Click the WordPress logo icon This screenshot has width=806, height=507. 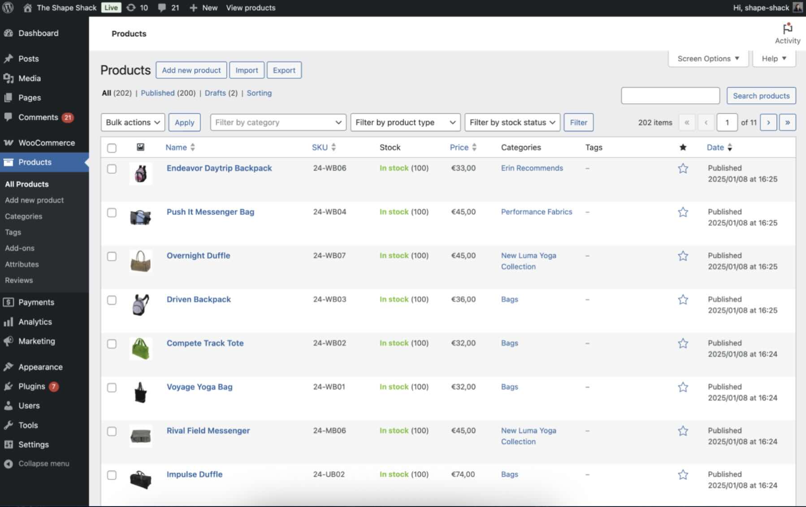click(8, 8)
